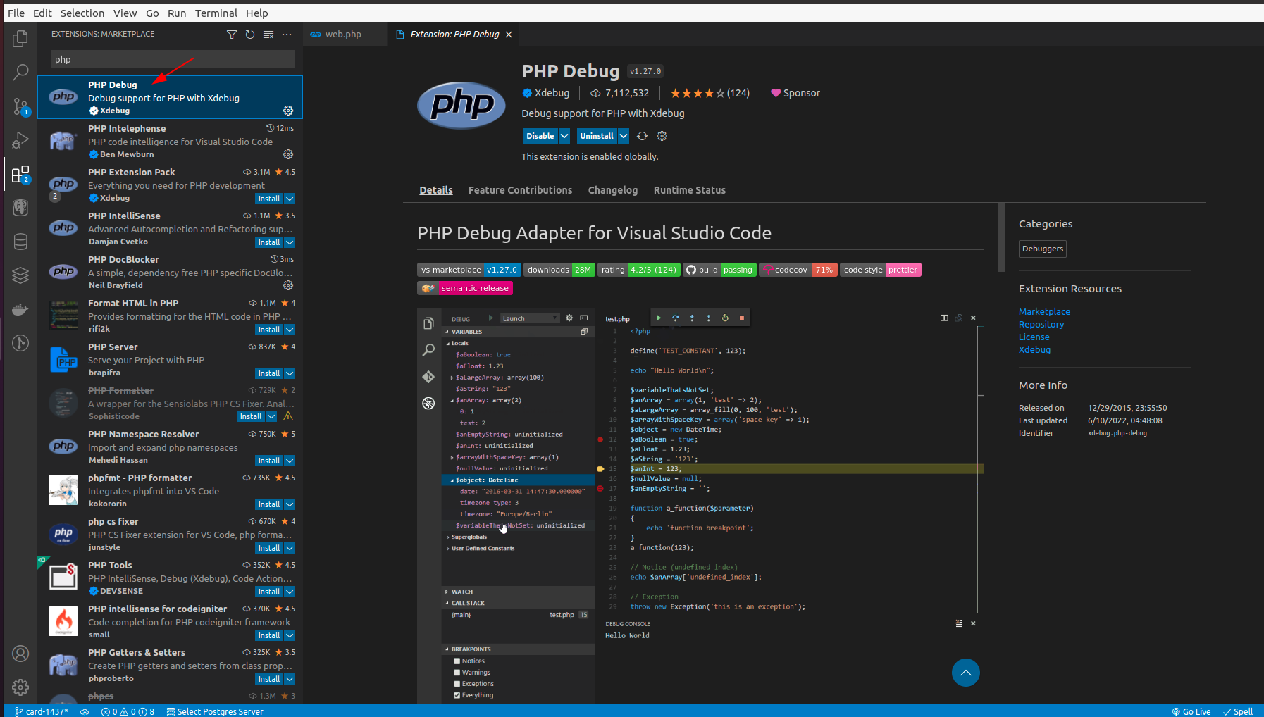
Task: Click the Debuggers category tag
Action: pyautogui.click(x=1043, y=249)
